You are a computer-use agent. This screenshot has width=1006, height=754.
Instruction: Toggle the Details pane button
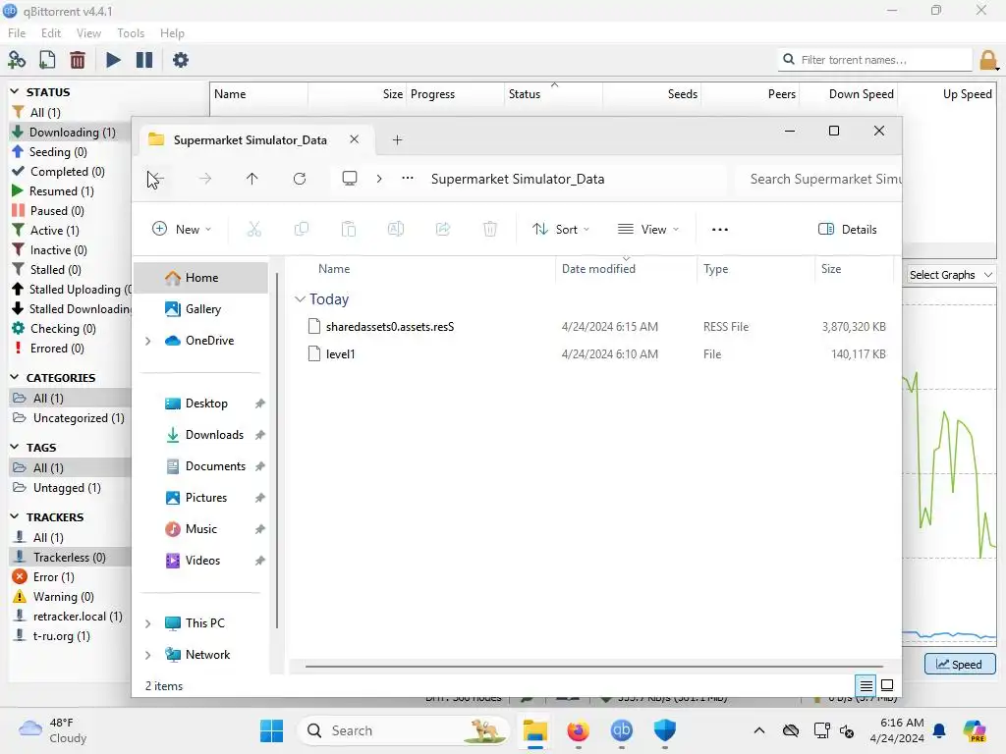848,229
